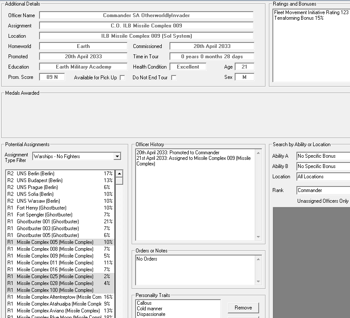Select Missile Complex 005 assignment row
The width and height of the screenshot is (350, 318).
click(60, 242)
